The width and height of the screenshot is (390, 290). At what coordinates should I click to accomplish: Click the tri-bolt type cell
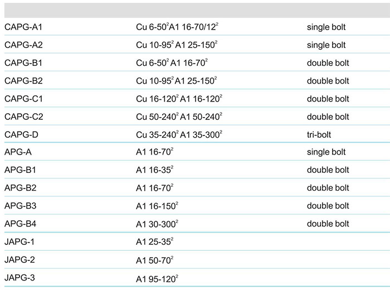[318, 134]
